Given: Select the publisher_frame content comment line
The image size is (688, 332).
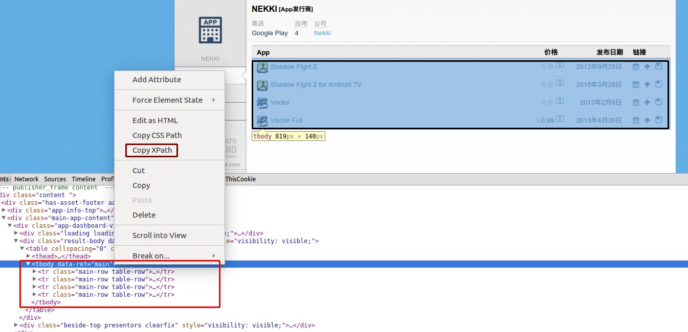Looking at the screenshot, I should click(57, 187).
